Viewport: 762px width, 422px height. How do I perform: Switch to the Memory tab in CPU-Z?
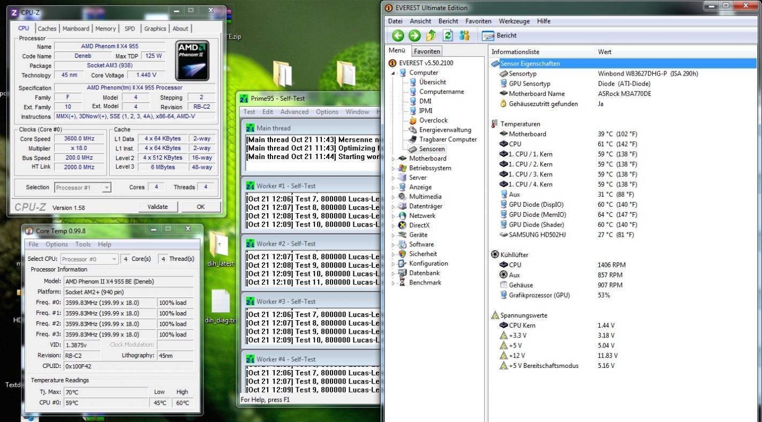[x=105, y=29]
